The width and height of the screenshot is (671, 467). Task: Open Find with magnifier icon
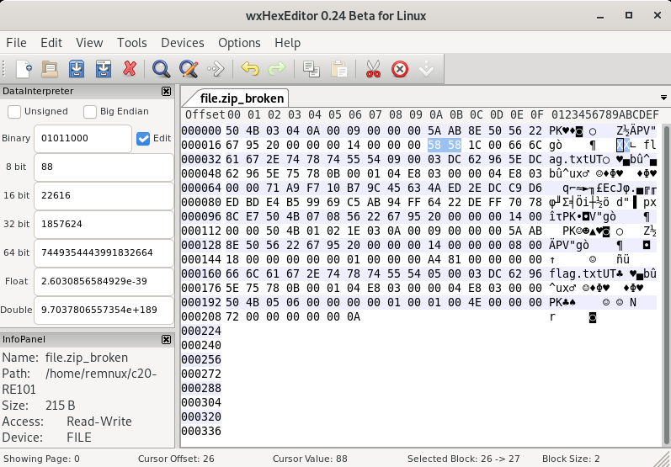click(x=162, y=69)
